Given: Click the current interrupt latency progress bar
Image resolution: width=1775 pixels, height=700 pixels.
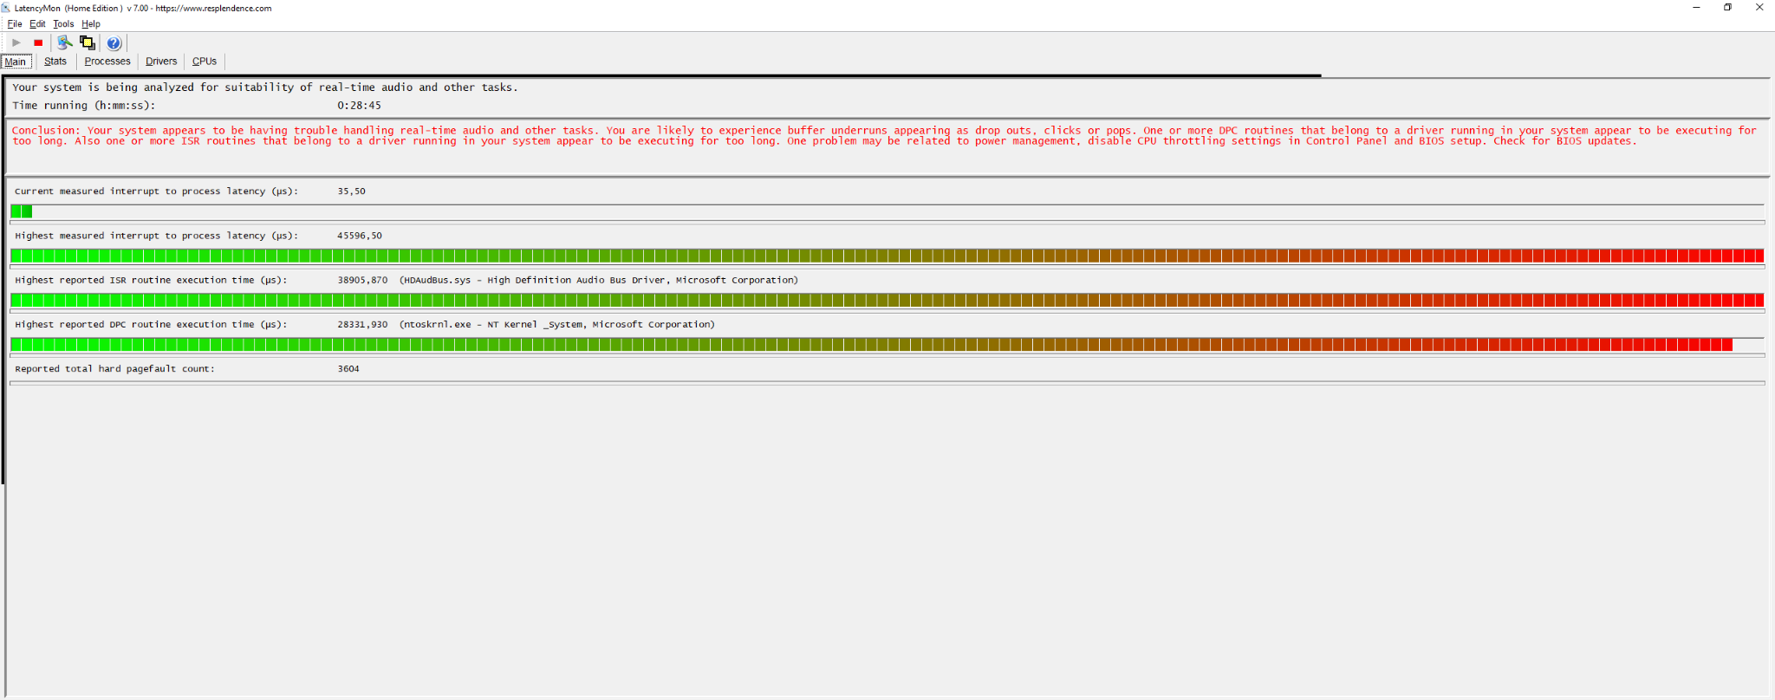Looking at the screenshot, I should pos(887,211).
